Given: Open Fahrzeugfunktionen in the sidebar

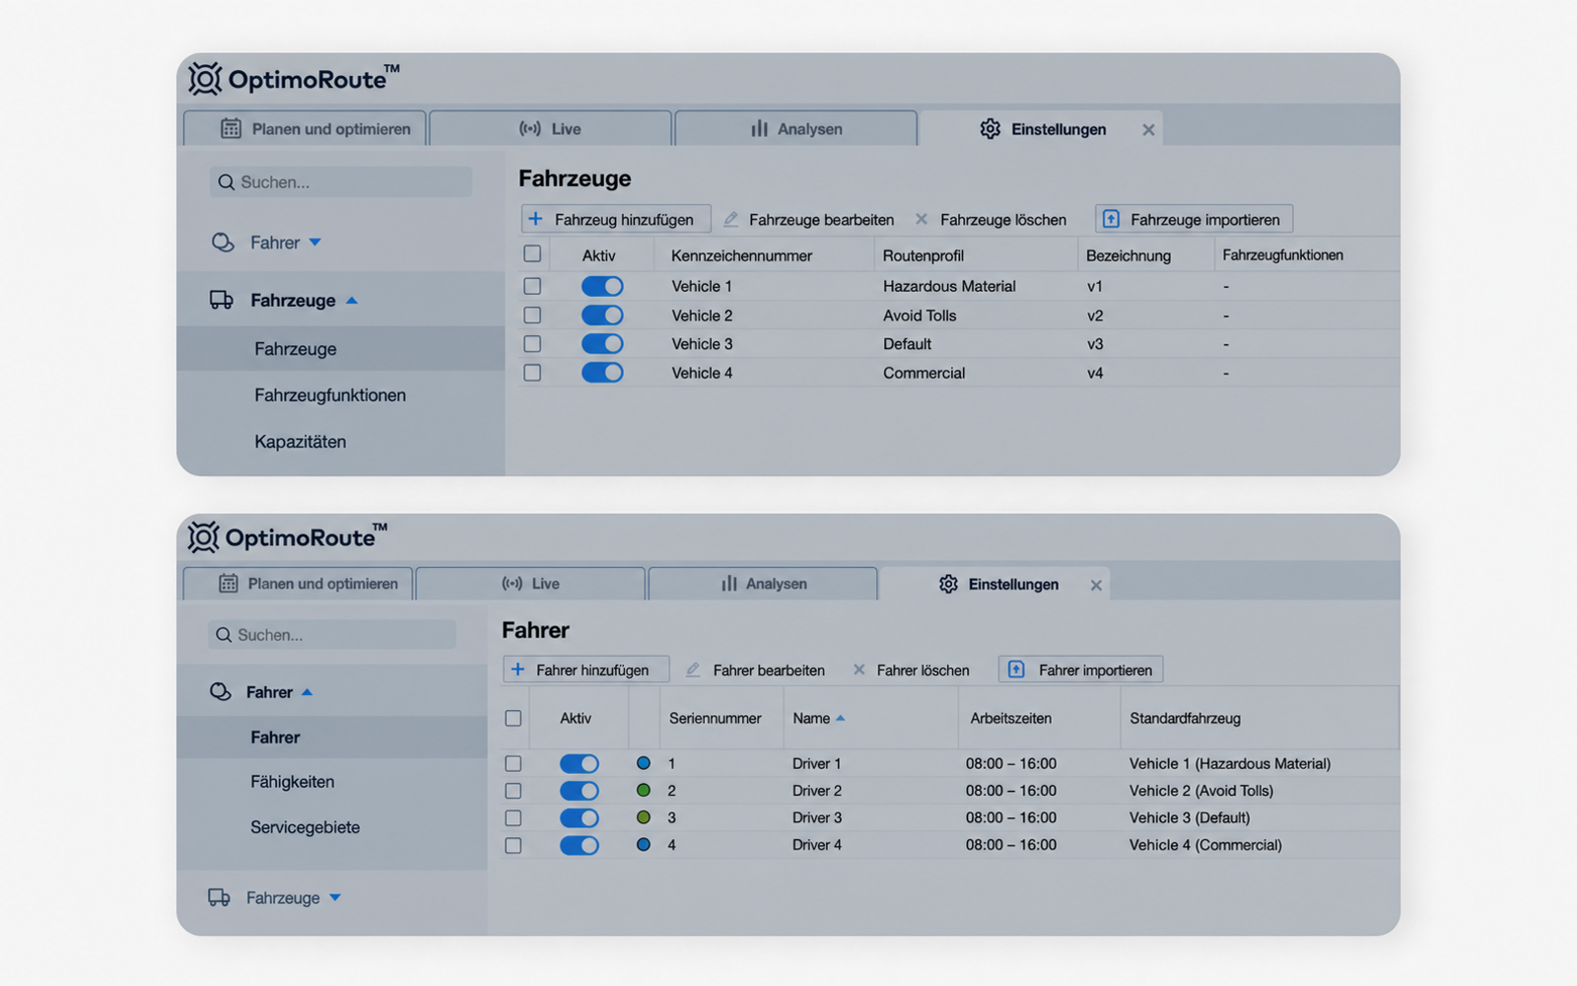Looking at the screenshot, I should pyautogui.click(x=330, y=395).
